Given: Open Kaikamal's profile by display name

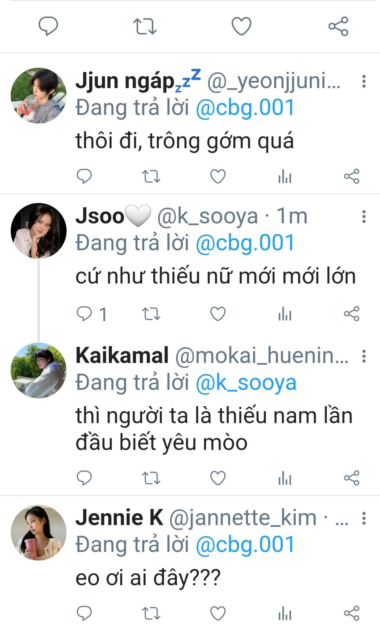Looking at the screenshot, I should [x=122, y=355].
